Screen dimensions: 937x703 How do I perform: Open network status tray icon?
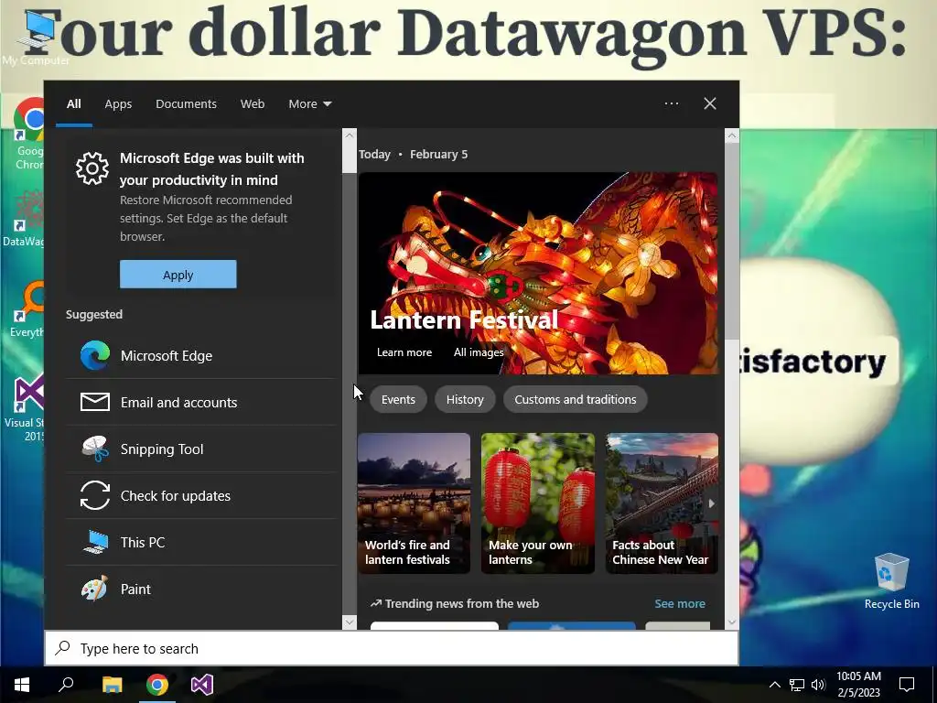click(x=797, y=685)
